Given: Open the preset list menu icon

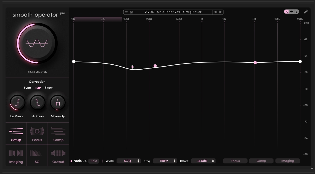Looking at the screenshot, I should tap(126, 12).
